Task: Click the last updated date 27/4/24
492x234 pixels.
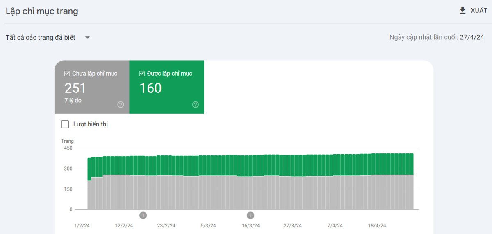Action: coord(472,38)
